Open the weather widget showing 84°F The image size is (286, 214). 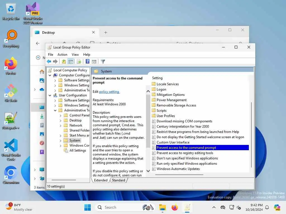pos(19,207)
